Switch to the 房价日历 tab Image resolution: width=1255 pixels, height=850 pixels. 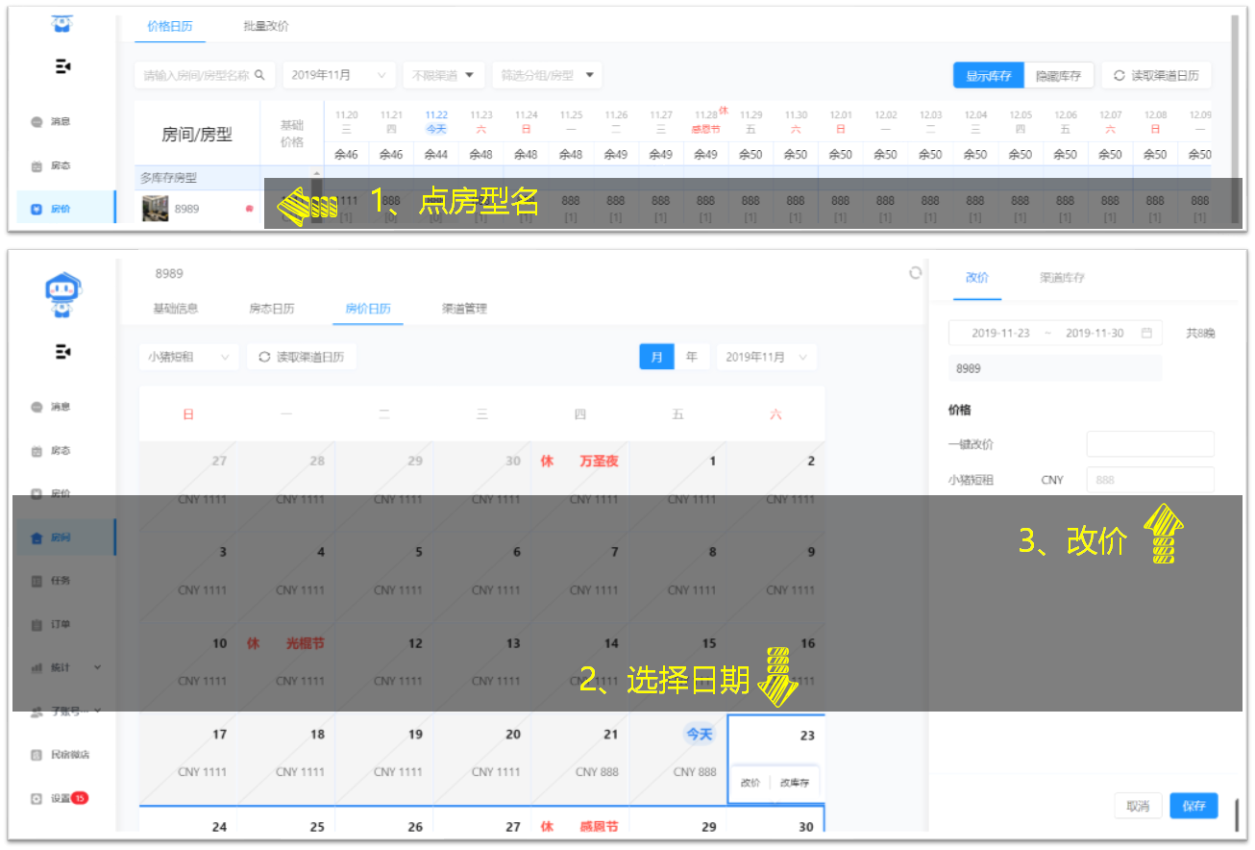[368, 309]
